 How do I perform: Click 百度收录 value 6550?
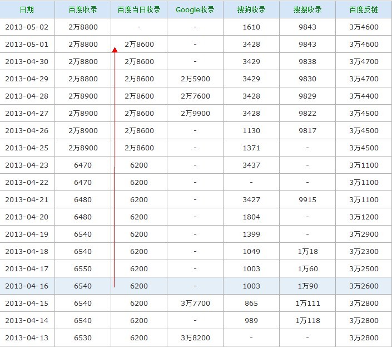tap(83, 268)
